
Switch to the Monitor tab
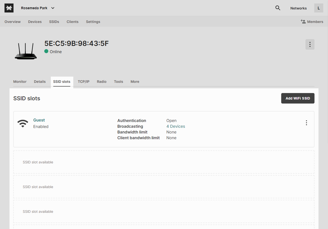[x=20, y=82]
